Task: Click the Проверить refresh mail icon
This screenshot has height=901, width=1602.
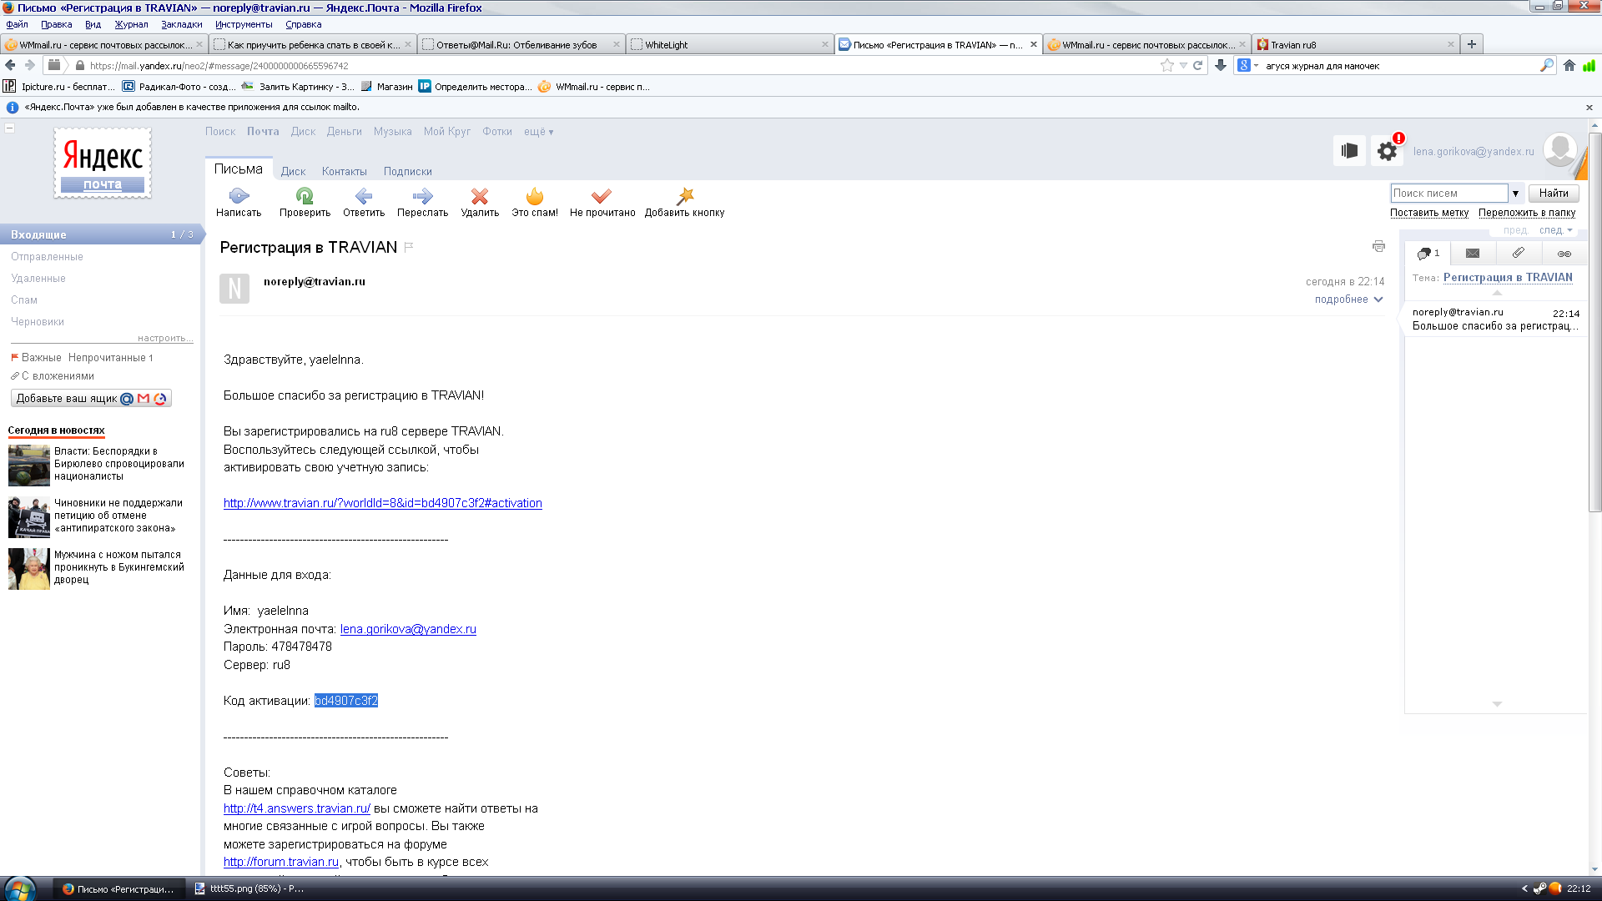Action: (x=305, y=196)
